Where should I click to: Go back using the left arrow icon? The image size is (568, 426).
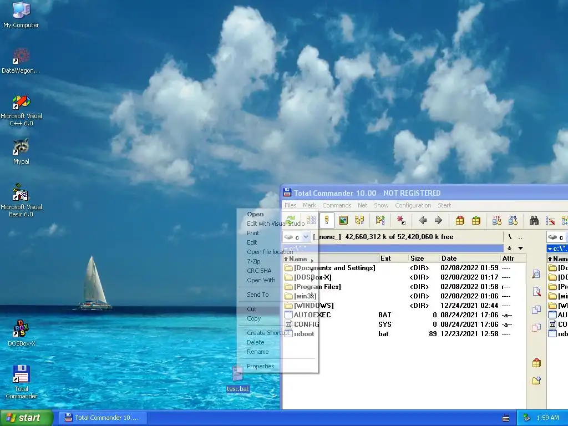[x=423, y=220]
